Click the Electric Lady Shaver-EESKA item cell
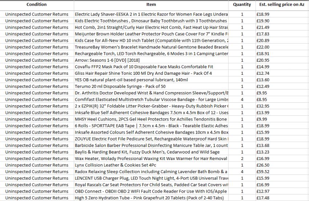The width and height of the screenshot is (309, 201). point(151,14)
